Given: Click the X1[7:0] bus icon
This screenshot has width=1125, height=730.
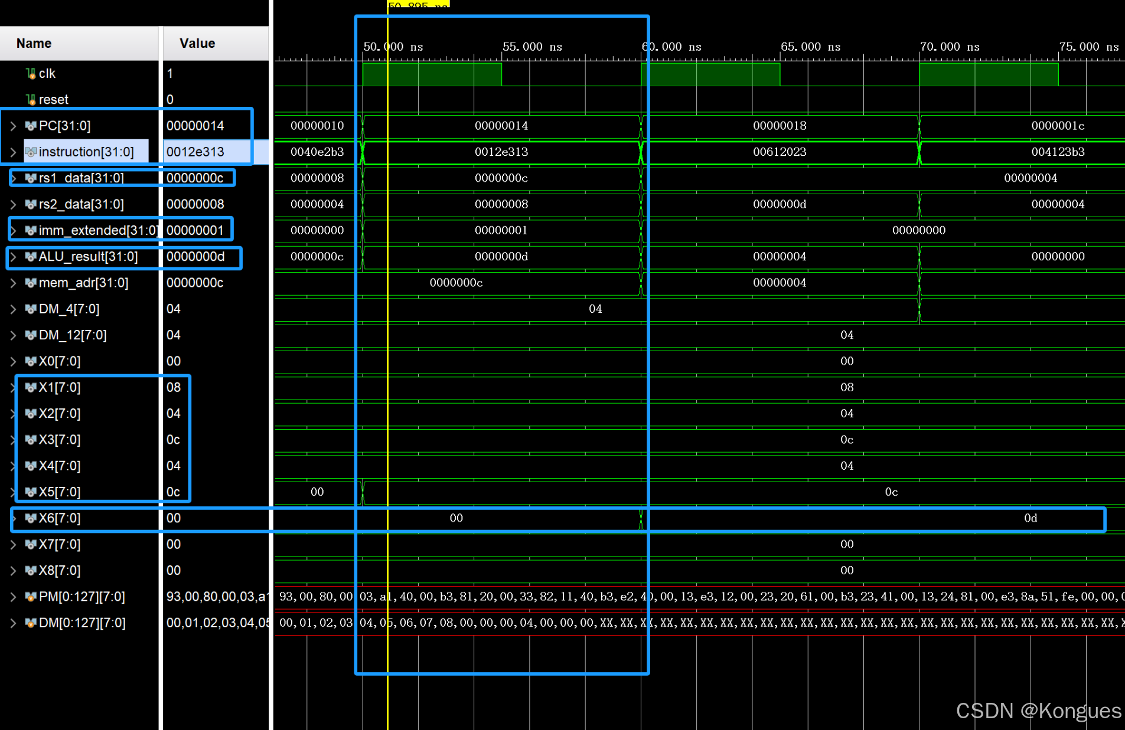Looking at the screenshot, I should 31,387.
